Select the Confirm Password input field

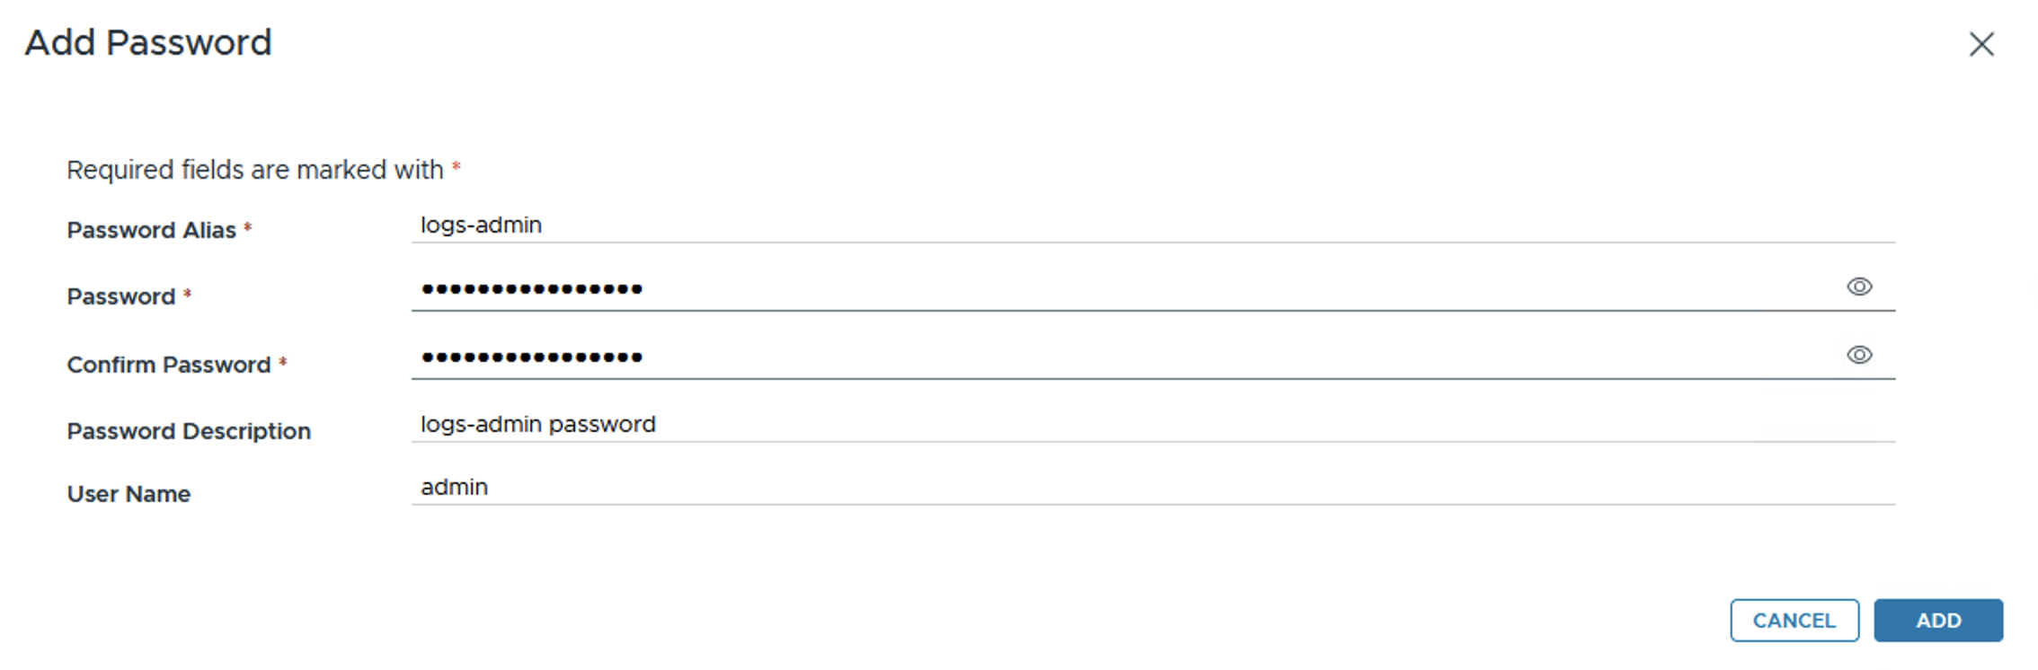(1123, 357)
